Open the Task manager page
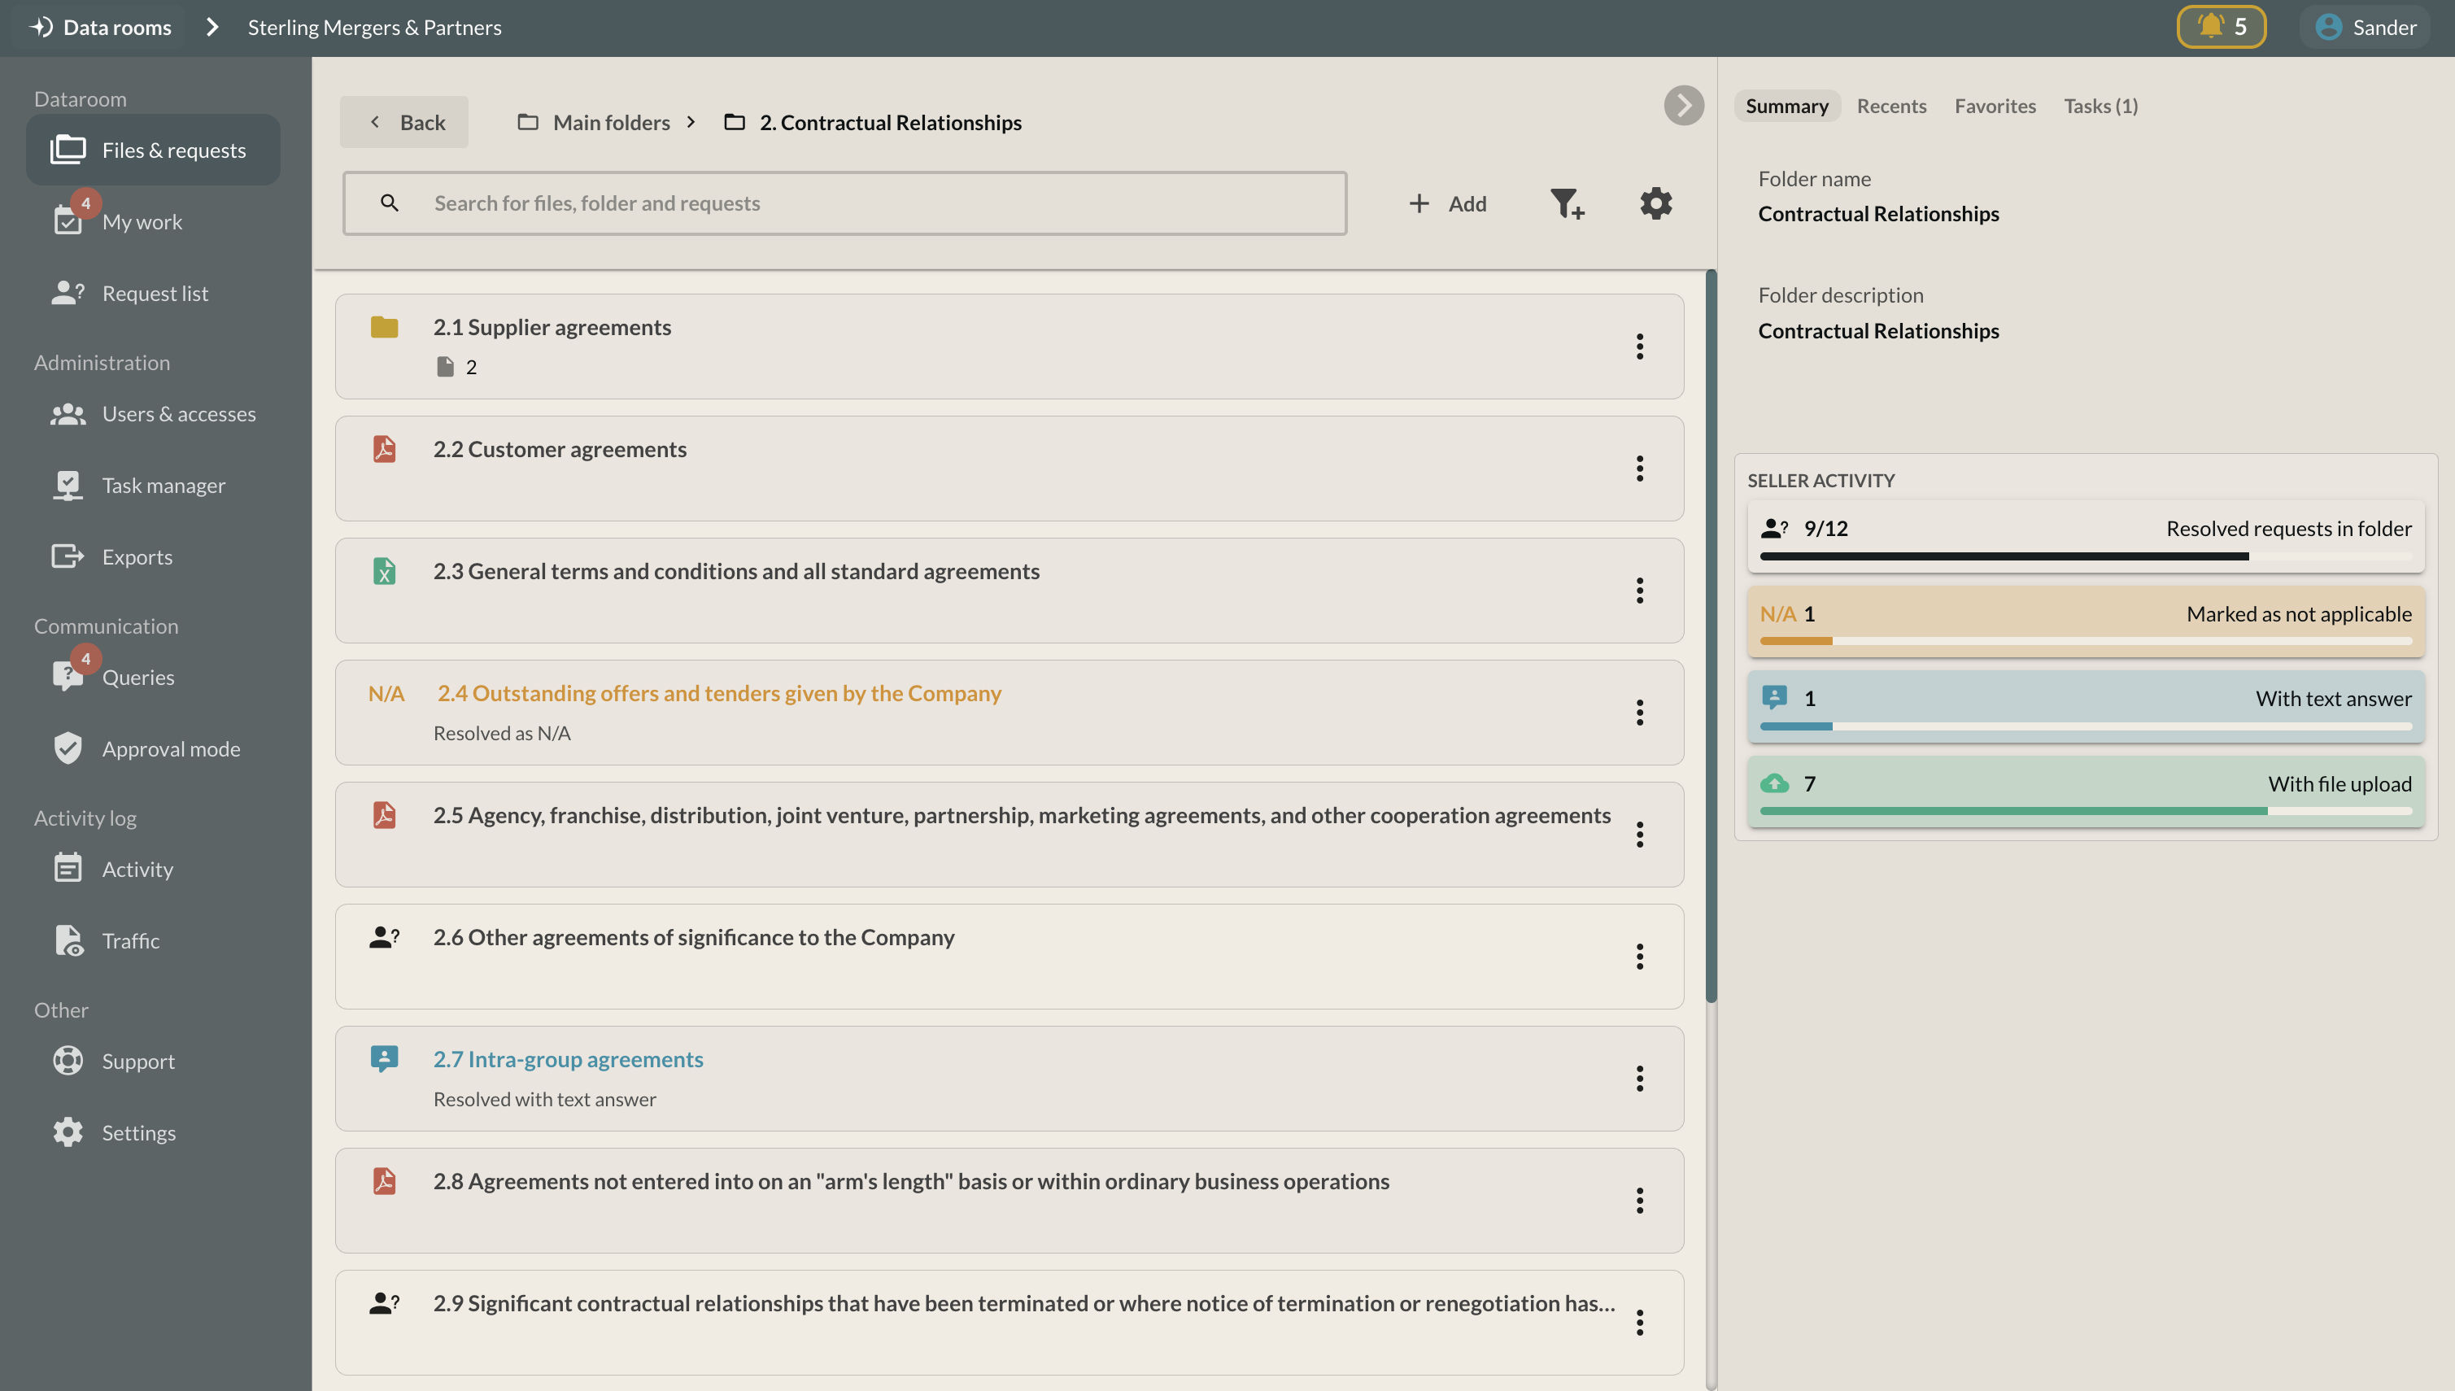This screenshot has width=2455, height=1391. pyautogui.click(x=163, y=486)
